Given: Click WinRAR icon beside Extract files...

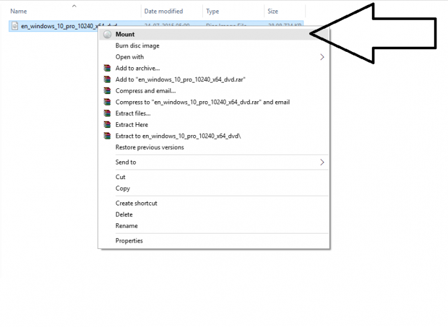Looking at the screenshot, I should coord(107,113).
